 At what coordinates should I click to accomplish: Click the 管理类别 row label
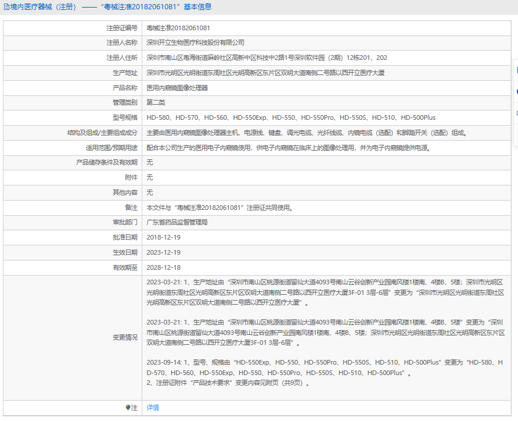(125, 102)
